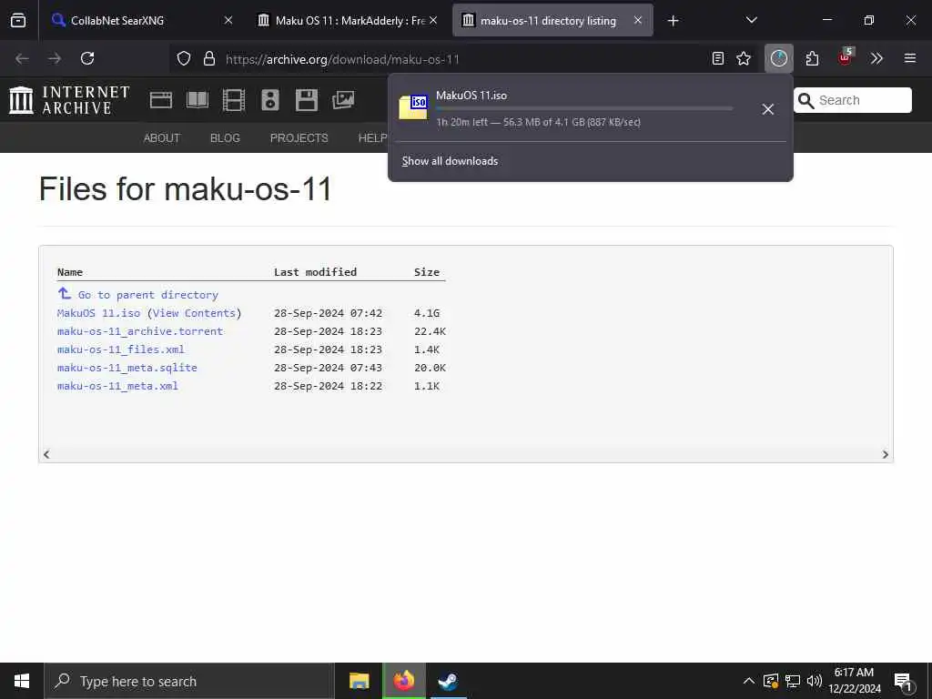Go forward to the next page
Screen dimensions: 932x699
[55, 58]
